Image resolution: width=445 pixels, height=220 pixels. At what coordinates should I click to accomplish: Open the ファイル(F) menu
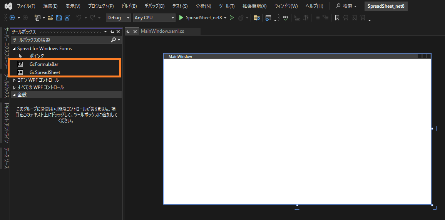tap(26, 6)
